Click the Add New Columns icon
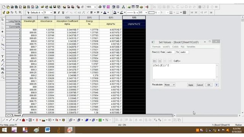Viewport: 244px width, 137px height. point(147,7)
